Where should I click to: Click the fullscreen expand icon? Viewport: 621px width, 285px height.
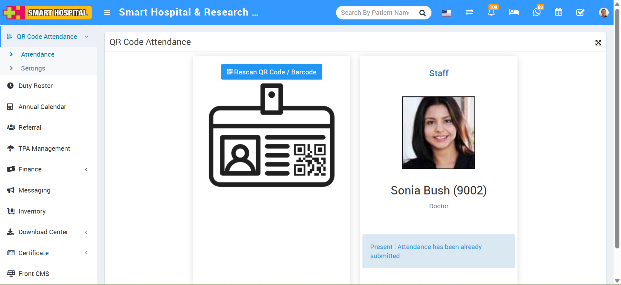click(x=598, y=43)
